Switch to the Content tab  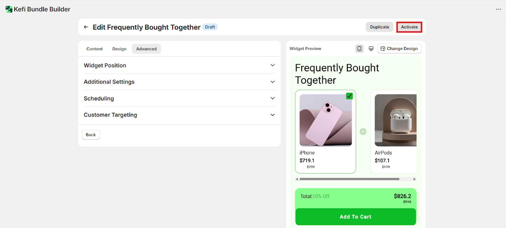[95, 49]
